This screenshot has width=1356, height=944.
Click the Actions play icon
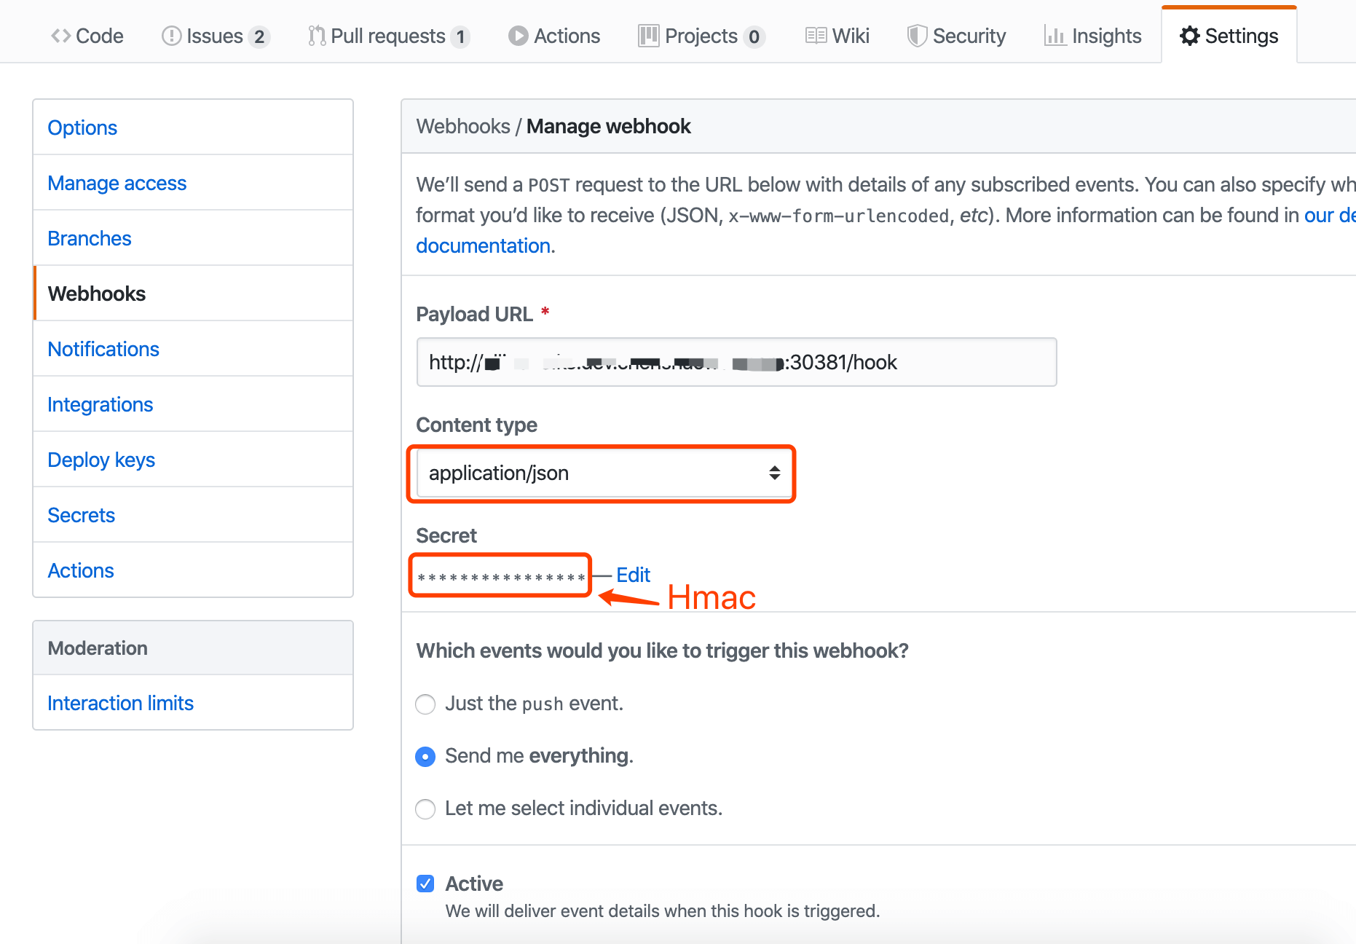pos(518,36)
